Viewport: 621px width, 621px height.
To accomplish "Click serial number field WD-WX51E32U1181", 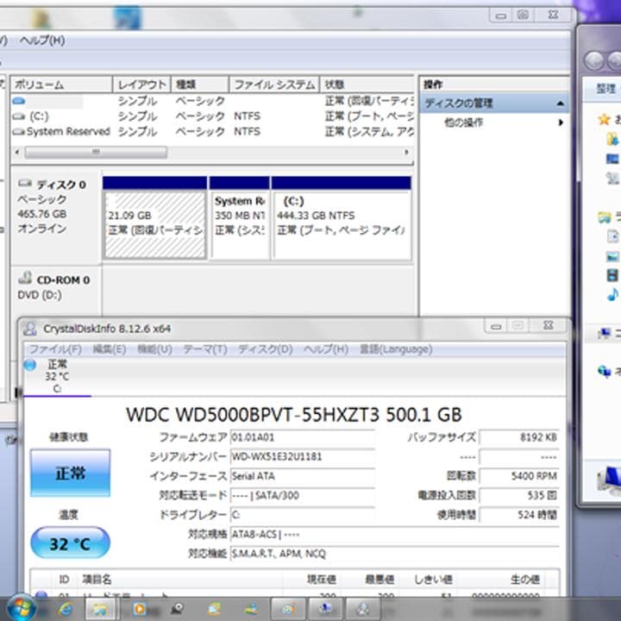I will pos(303,456).
